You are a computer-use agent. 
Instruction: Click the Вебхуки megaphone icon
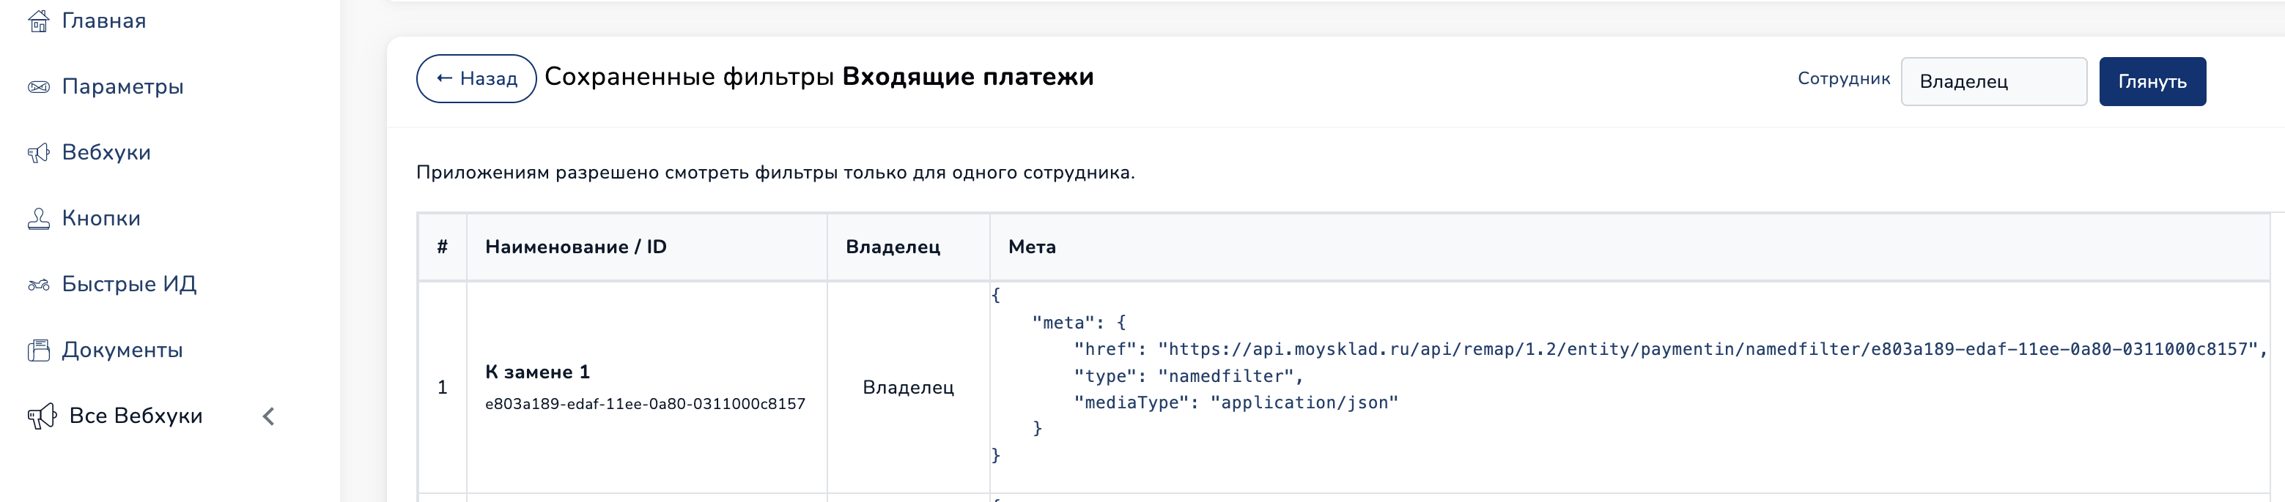point(38,153)
